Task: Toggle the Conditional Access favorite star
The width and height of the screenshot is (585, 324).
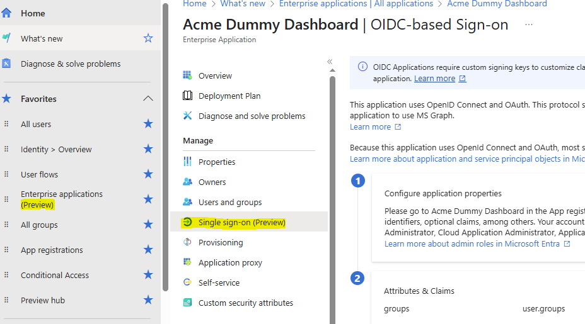Action: point(148,275)
